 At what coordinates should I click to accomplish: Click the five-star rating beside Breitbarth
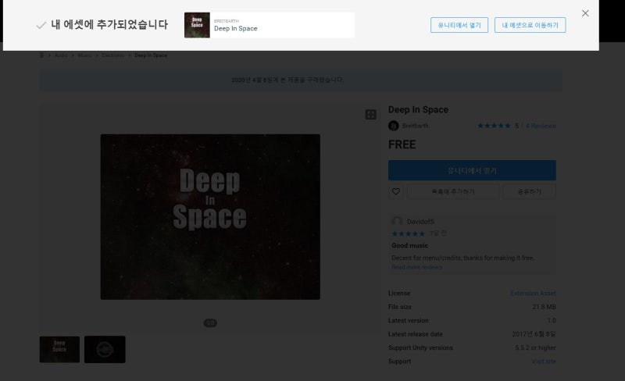click(494, 126)
